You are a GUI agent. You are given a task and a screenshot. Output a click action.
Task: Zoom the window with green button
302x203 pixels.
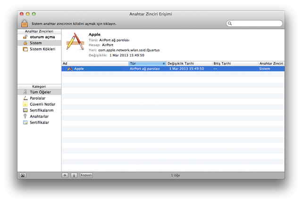point(34,14)
